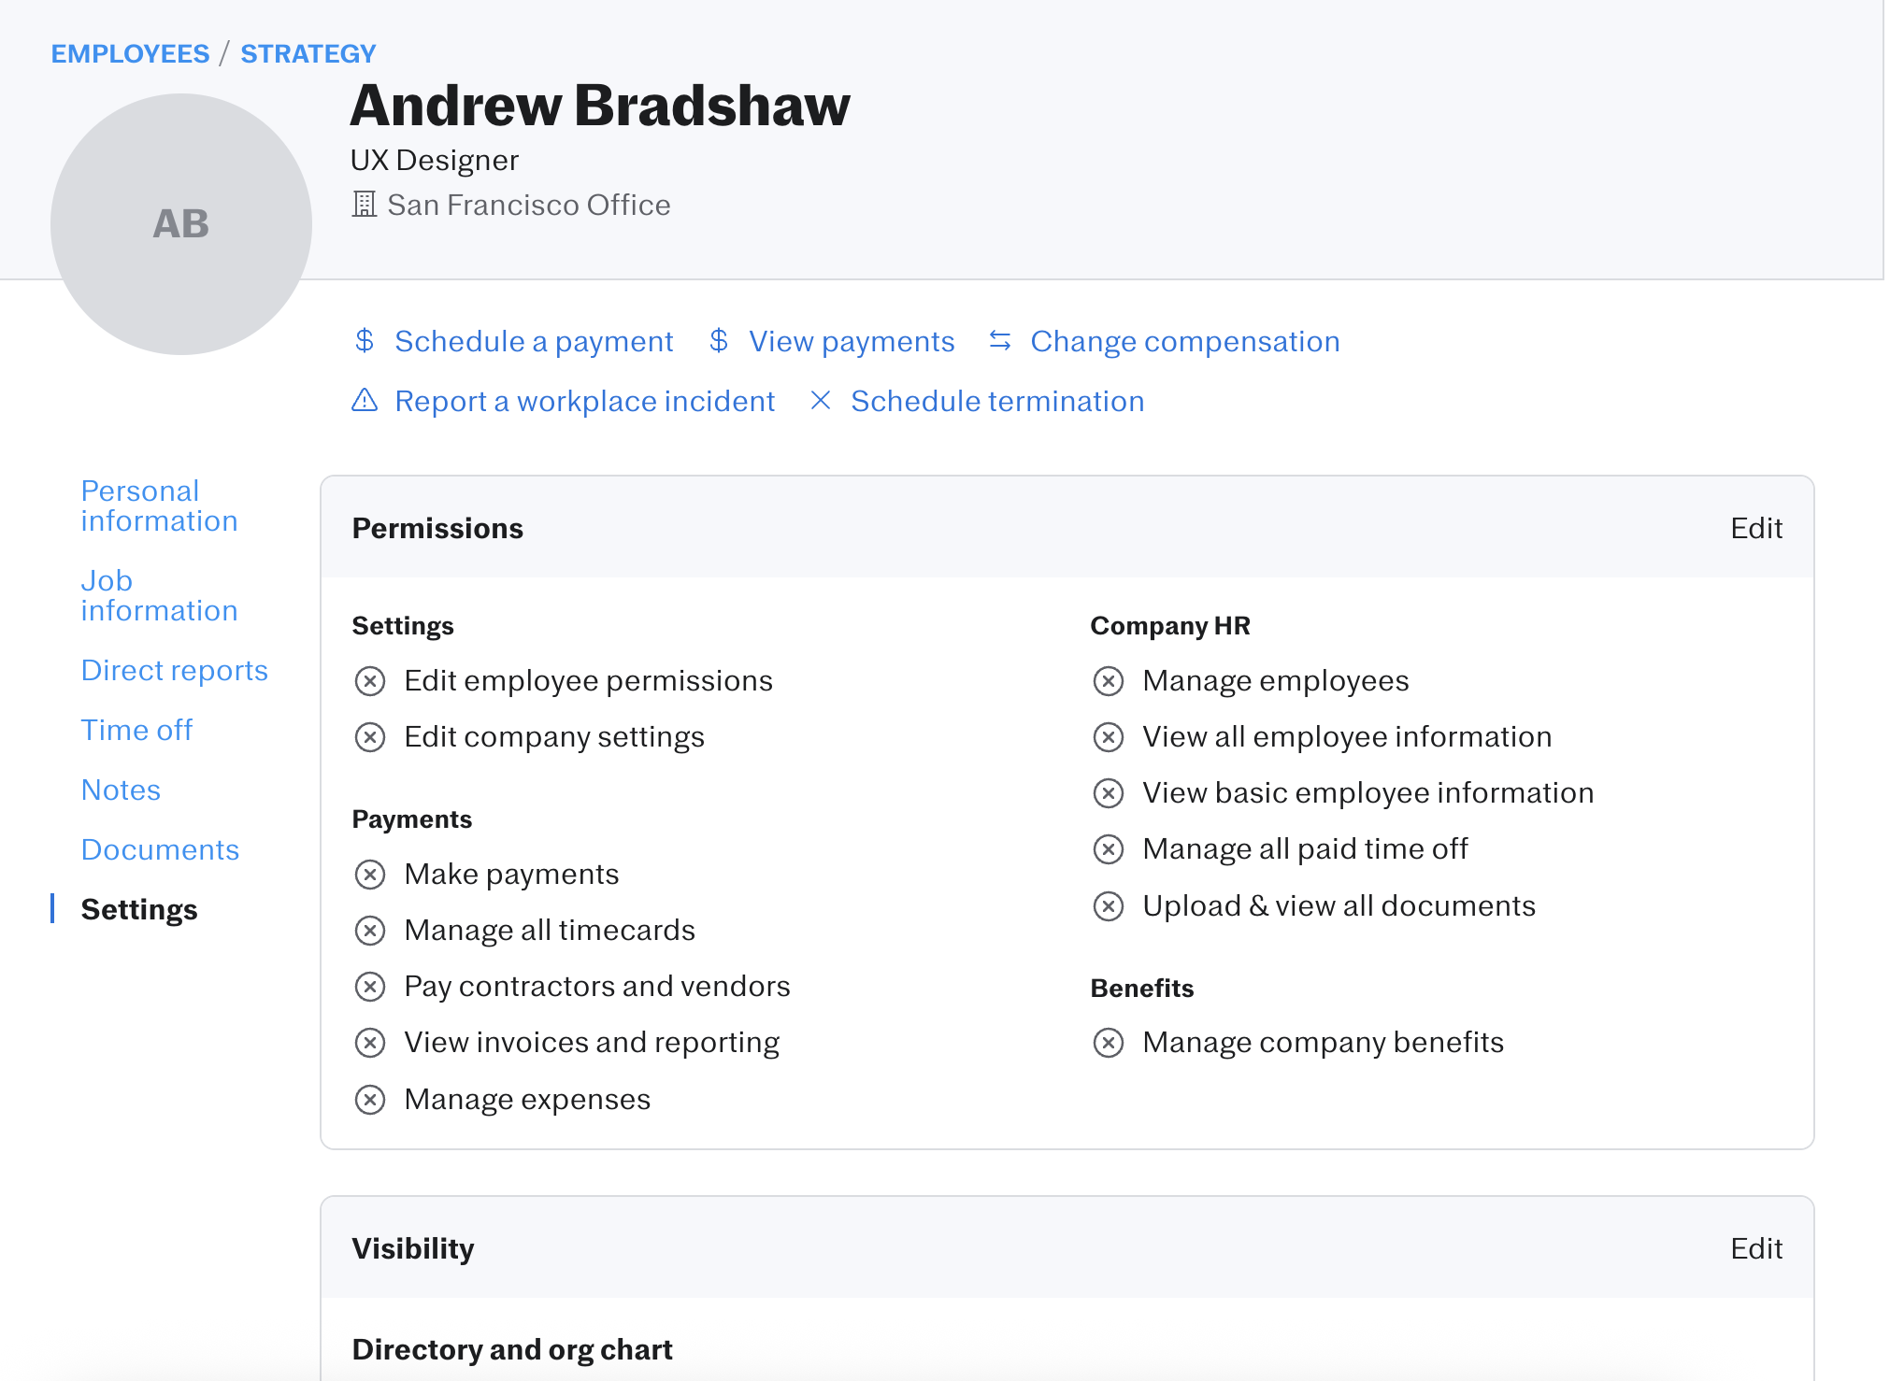Click the AB profile avatar
The width and height of the screenshot is (1890, 1381).
181,224
